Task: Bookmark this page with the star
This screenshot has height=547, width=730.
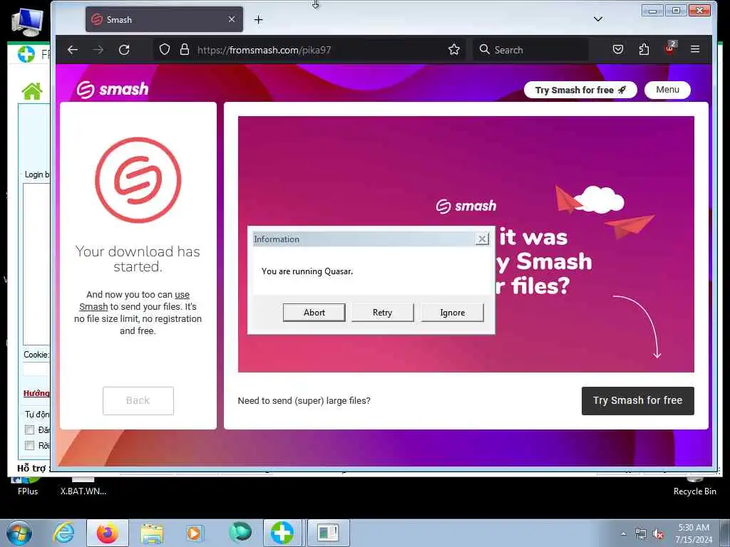Action: (454, 49)
